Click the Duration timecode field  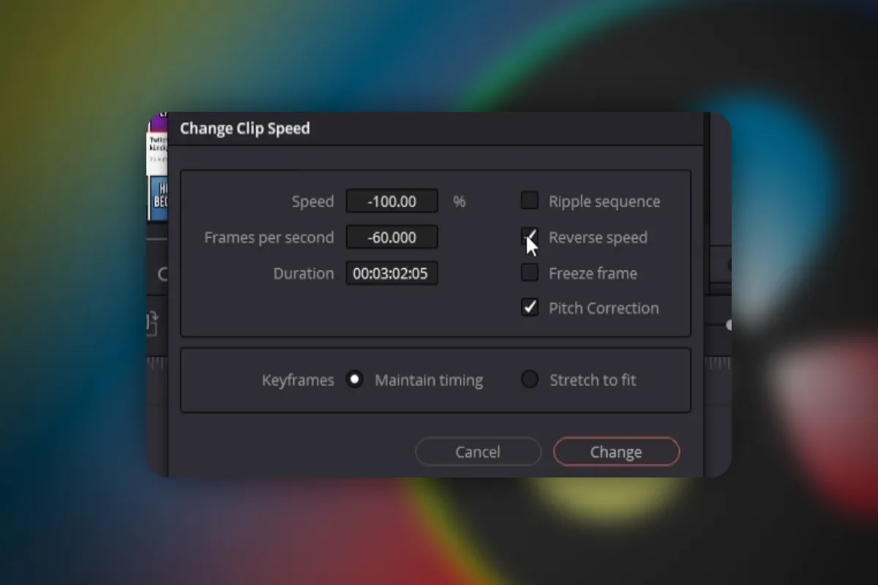[x=392, y=273]
